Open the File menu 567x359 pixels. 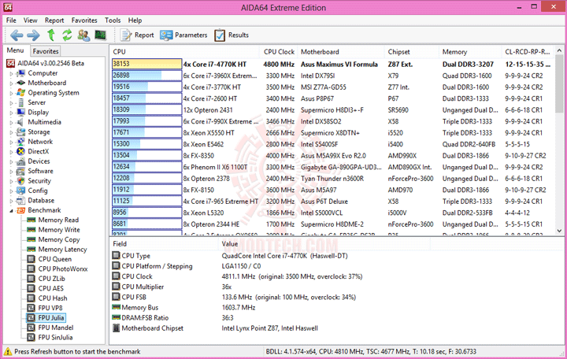(11, 20)
